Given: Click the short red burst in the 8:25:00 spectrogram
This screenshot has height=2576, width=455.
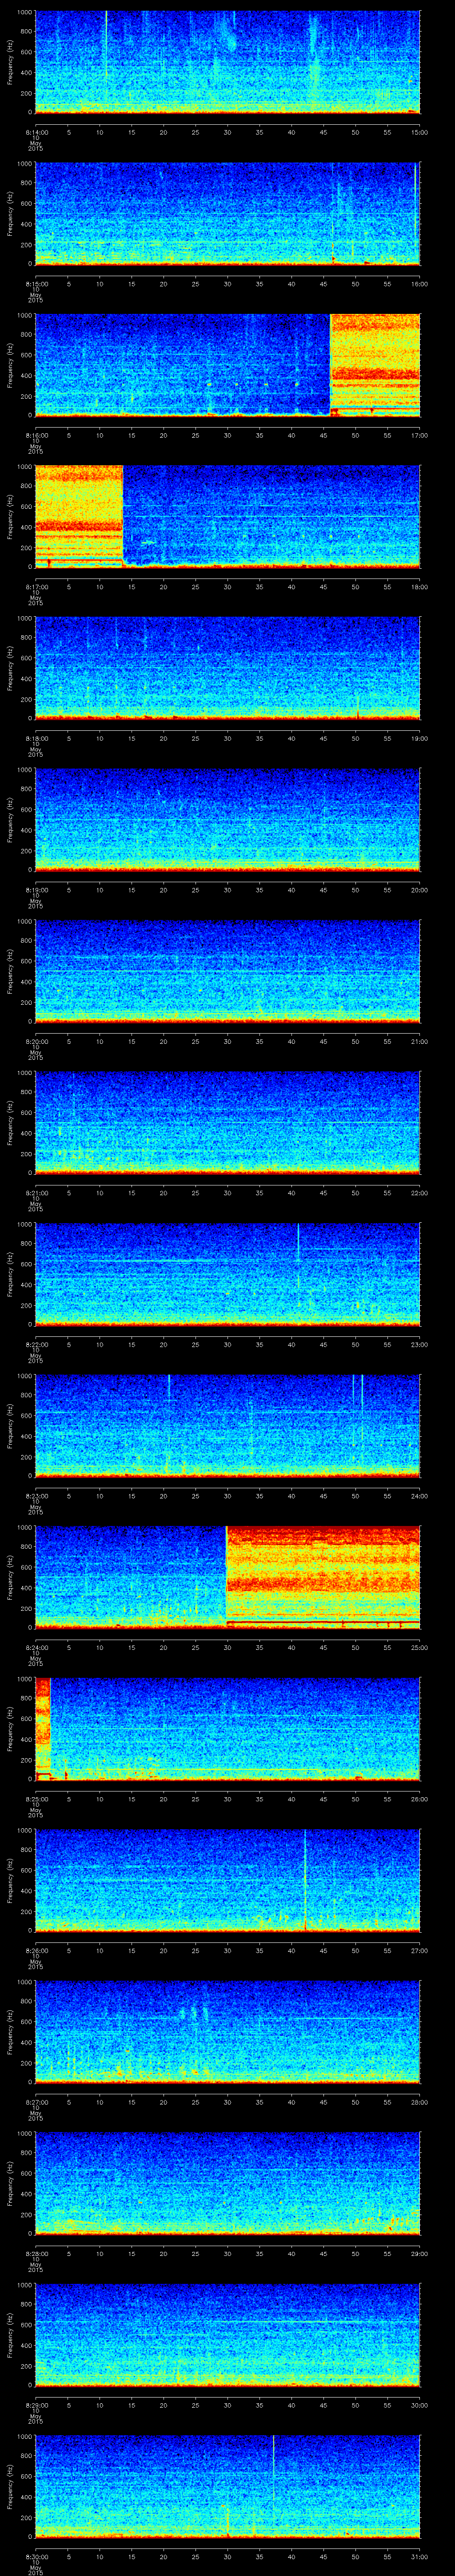Looking at the screenshot, I should coord(42,1729).
